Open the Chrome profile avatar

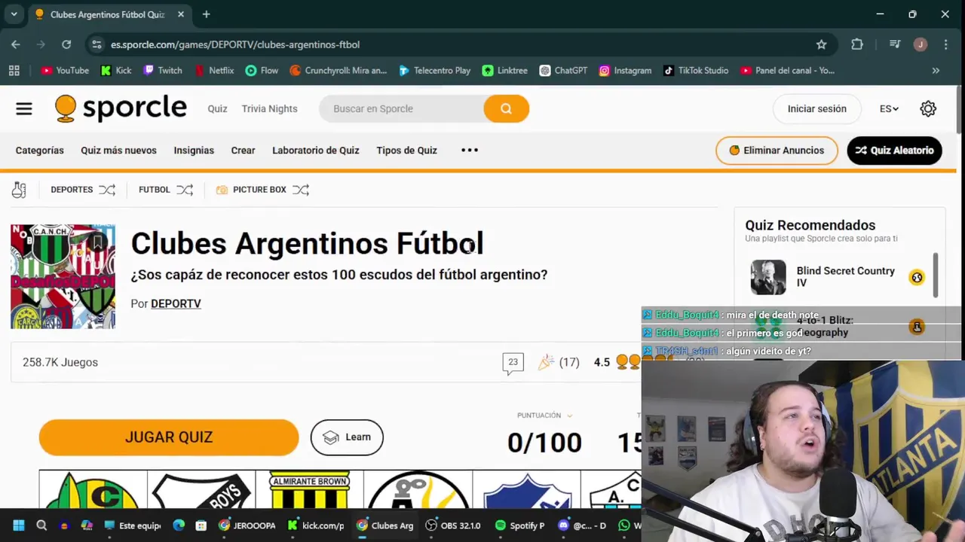pos(920,44)
